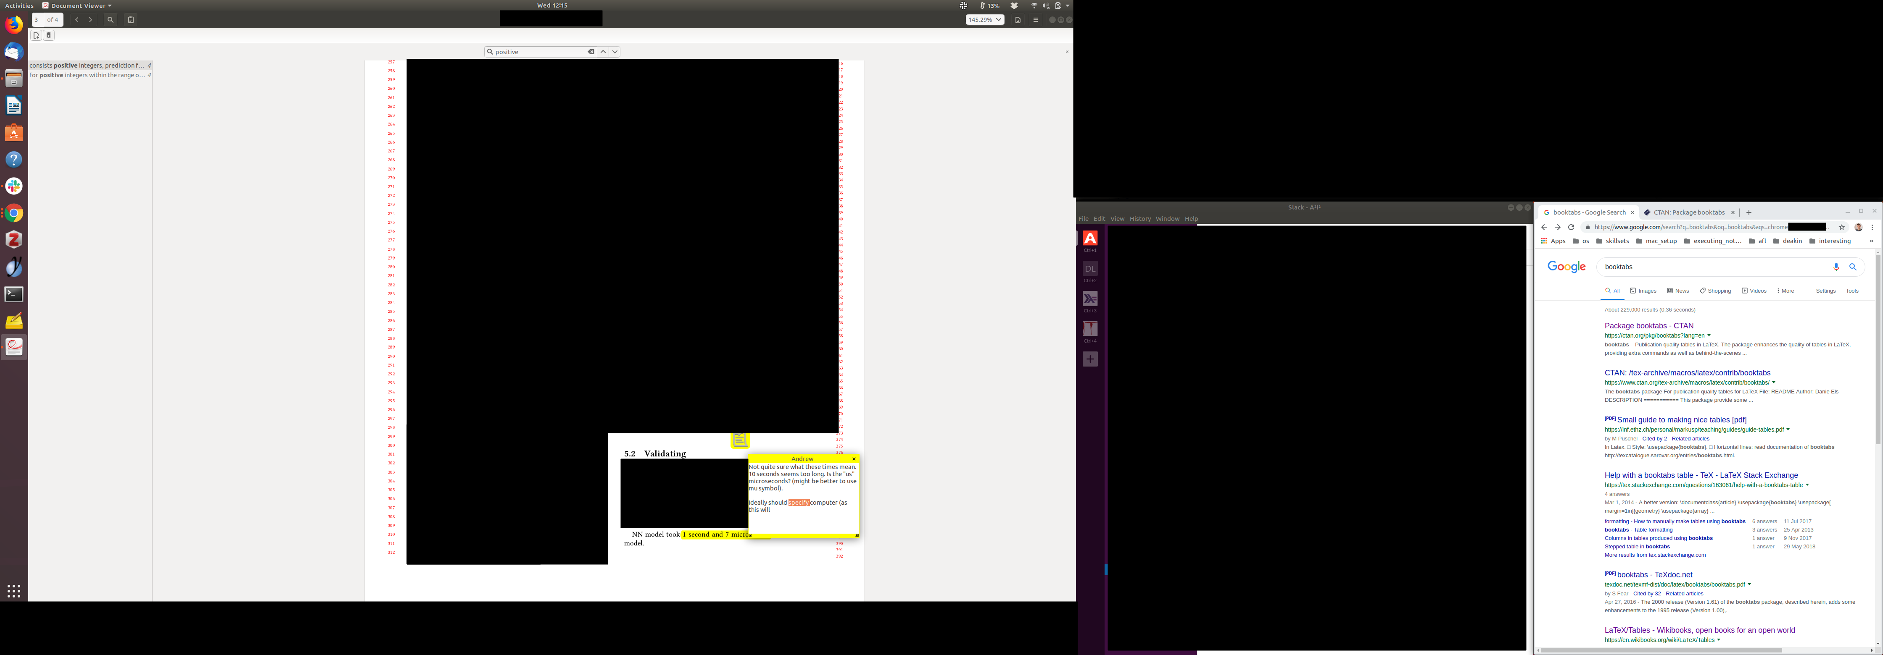Go to previous page arrow
This screenshot has width=1883, height=655.
coord(77,20)
